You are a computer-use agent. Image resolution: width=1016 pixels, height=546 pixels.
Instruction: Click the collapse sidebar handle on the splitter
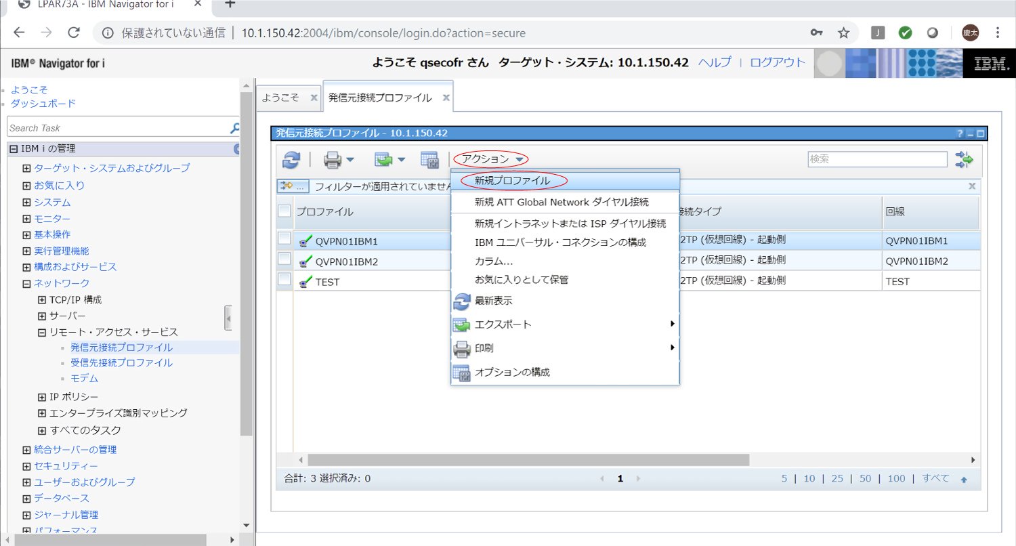[229, 318]
